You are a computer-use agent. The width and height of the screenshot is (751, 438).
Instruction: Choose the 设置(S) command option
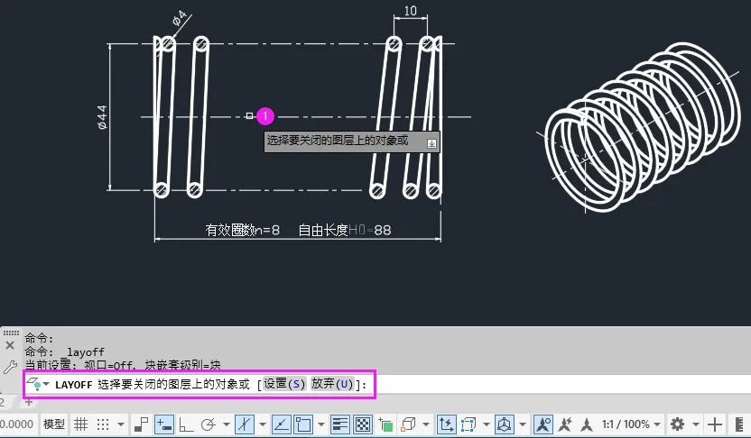coord(284,384)
